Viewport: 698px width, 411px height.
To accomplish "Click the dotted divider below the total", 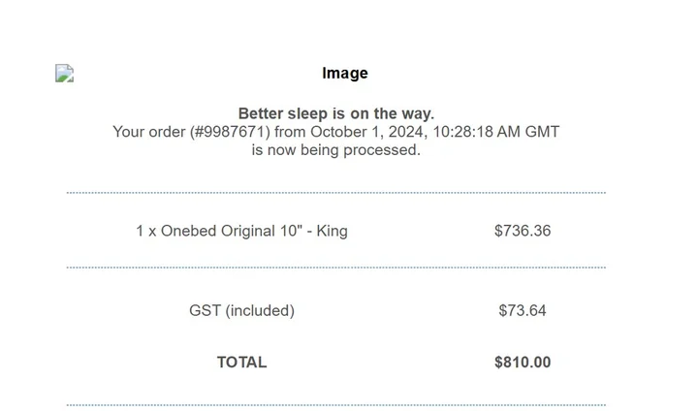I will [335, 404].
